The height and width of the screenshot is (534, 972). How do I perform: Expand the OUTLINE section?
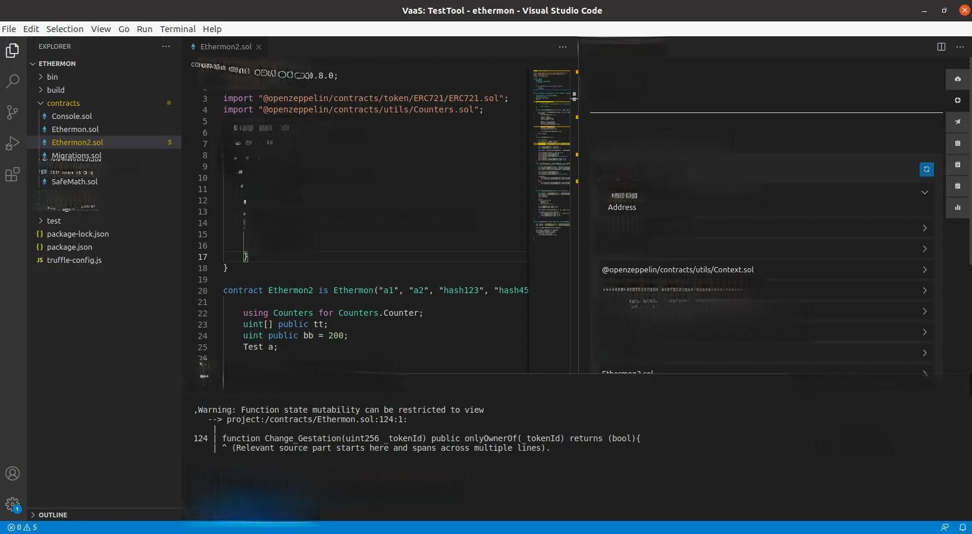coord(52,515)
